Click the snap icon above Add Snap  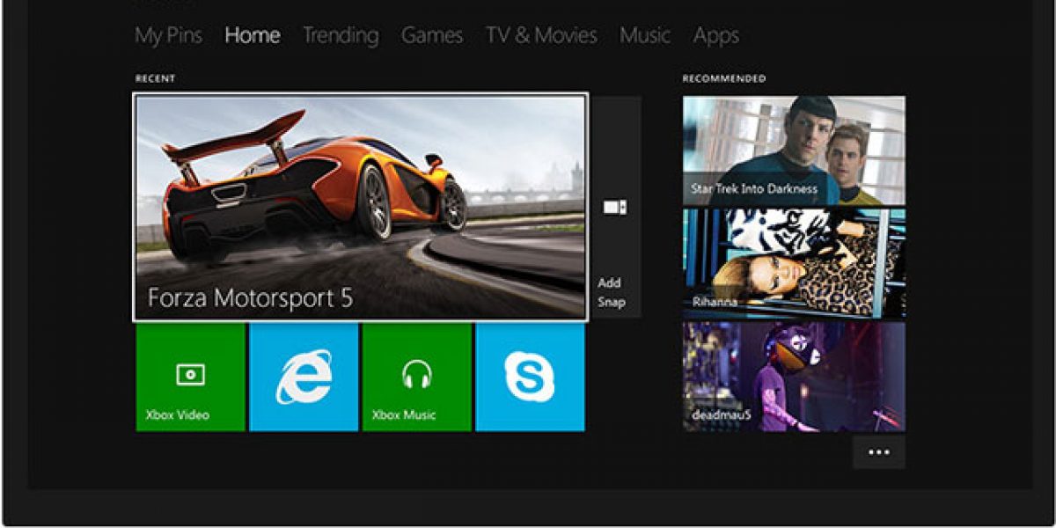click(614, 207)
